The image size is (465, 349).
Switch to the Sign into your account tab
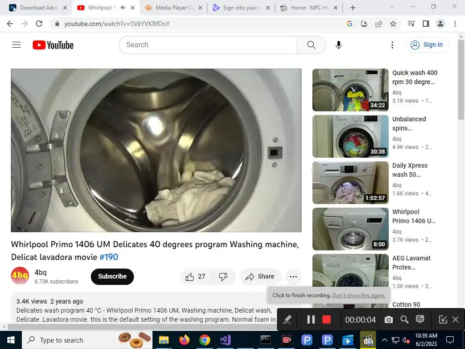(242, 8)
